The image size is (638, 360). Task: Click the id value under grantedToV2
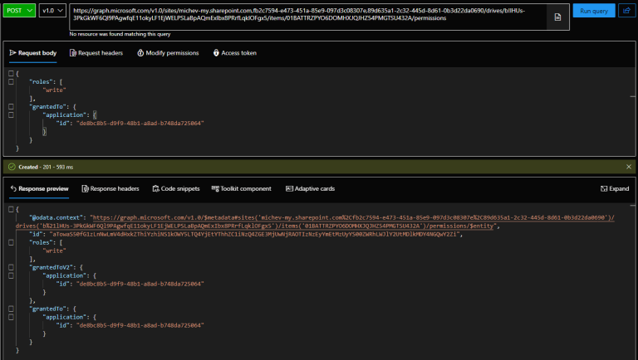click(140, 284)
